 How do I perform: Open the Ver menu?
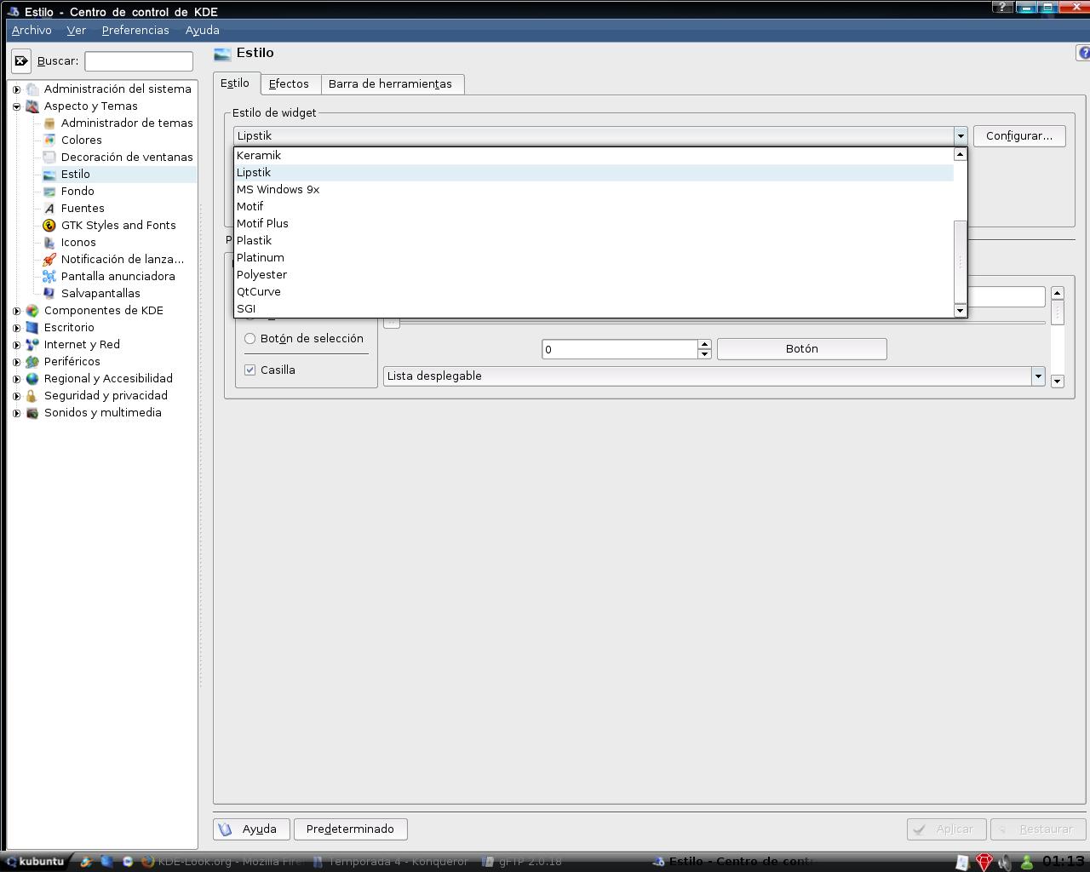tap(77, 30)
